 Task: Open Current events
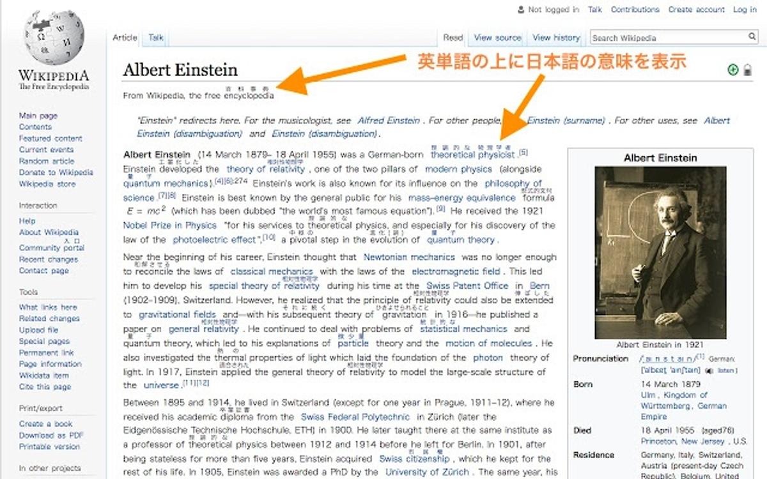pyautogui.click(x=46, y=149)
